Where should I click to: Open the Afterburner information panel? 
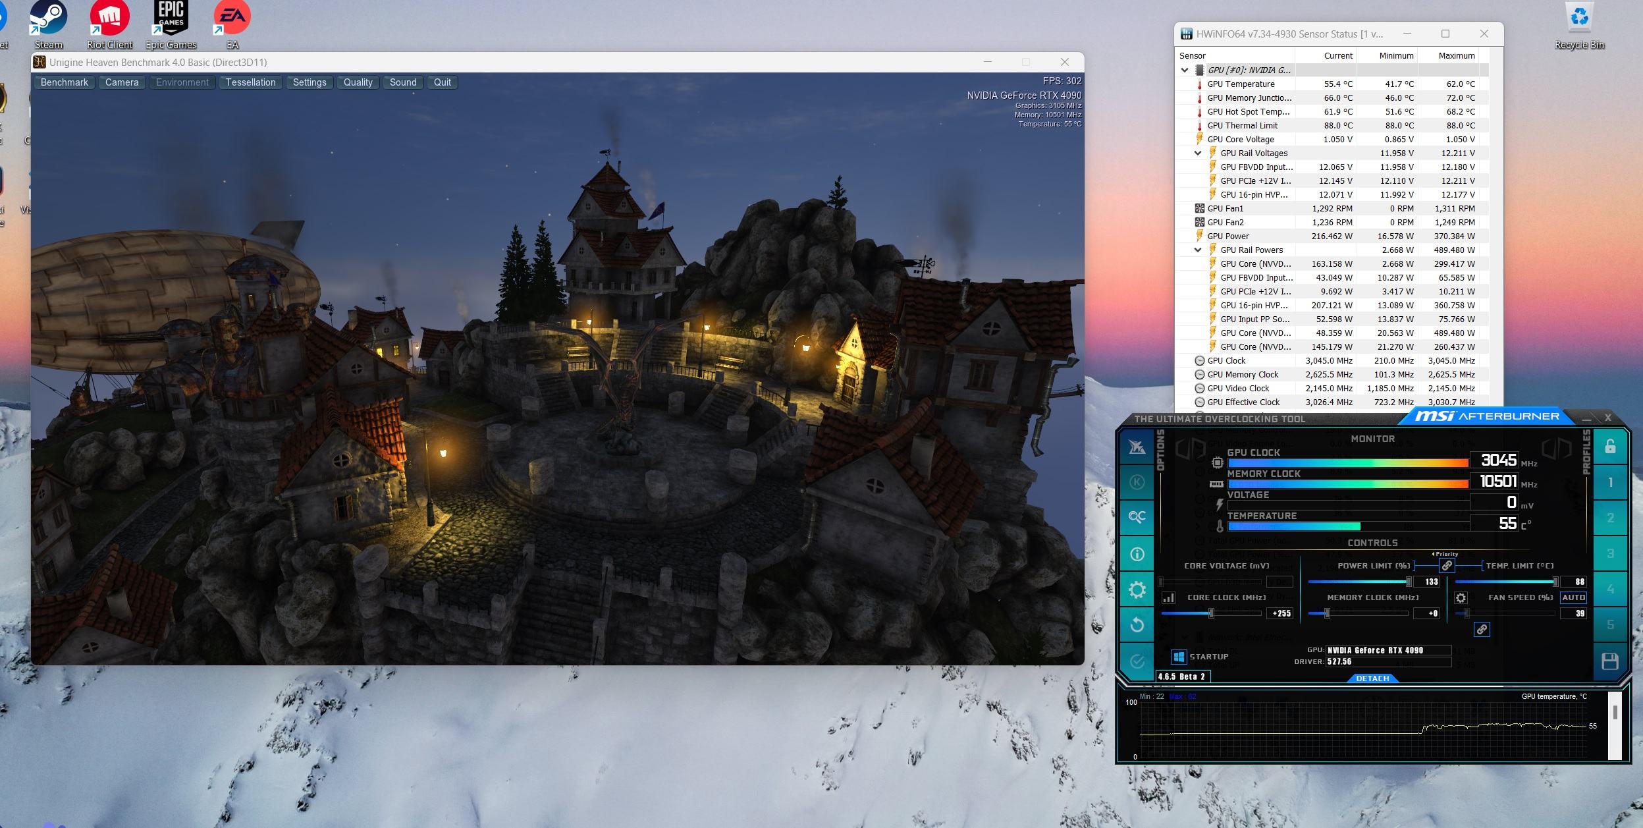tap(1137, 554)
